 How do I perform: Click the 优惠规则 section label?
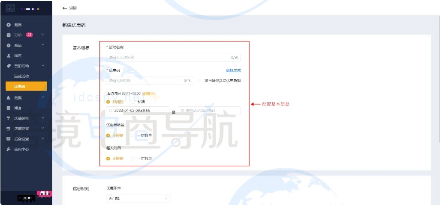click(81, 188)
